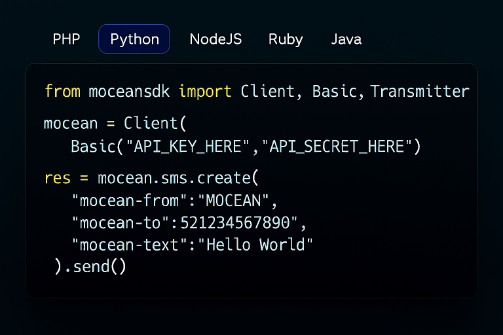Viewport: 503px width, 335px height.
Task: Show the Ruby code sample
Action: pyautogui.click(x=286, y=39)
